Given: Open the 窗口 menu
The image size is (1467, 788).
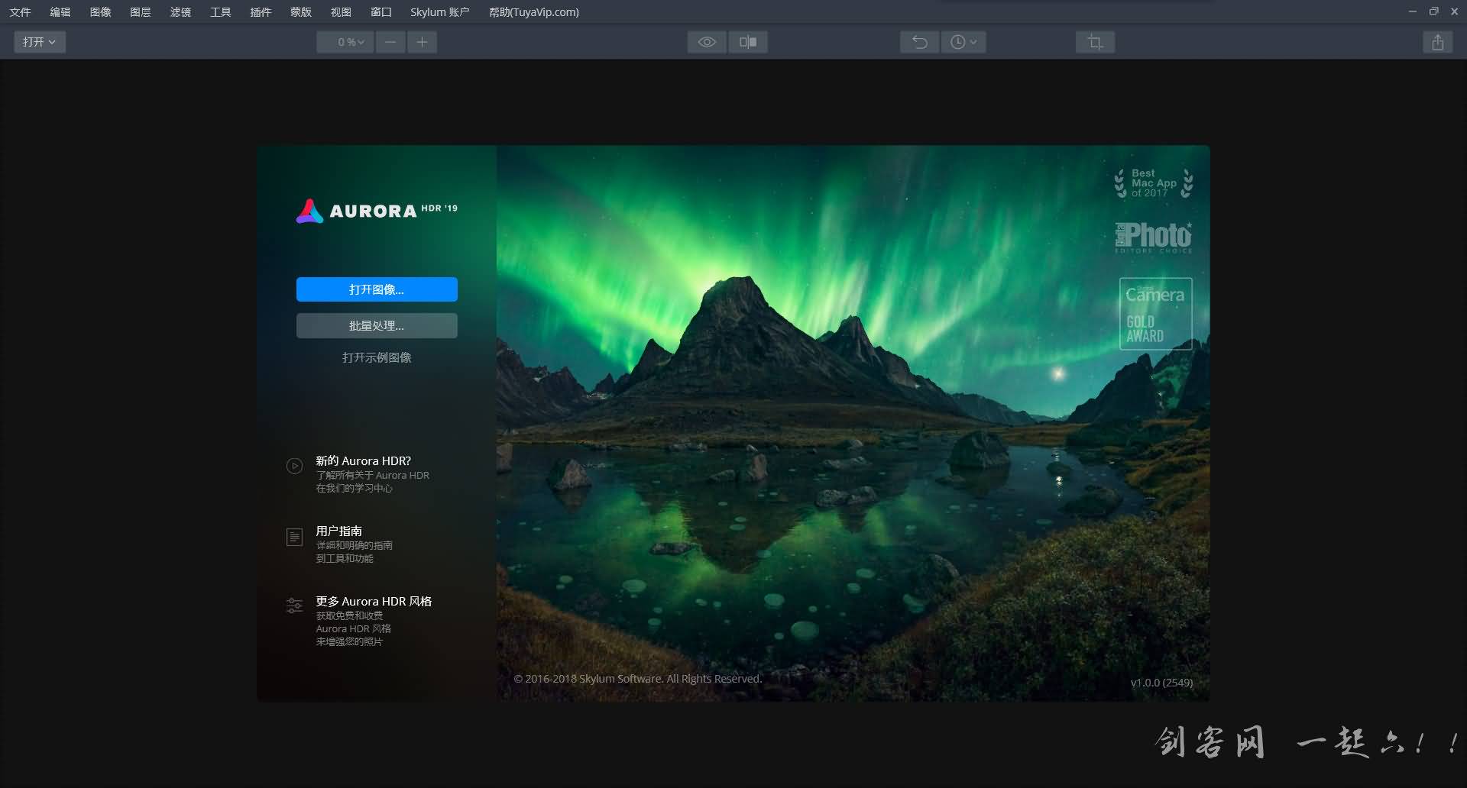Looking at the screenshot, I should pyautogui.click(x=381, y=11).
